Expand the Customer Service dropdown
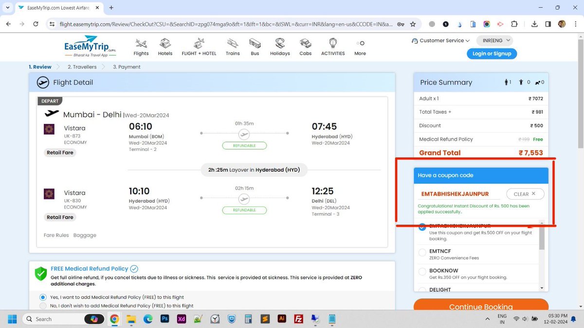Image resolution: width=584 pixels, height=328 pixels. coord(440,41)
